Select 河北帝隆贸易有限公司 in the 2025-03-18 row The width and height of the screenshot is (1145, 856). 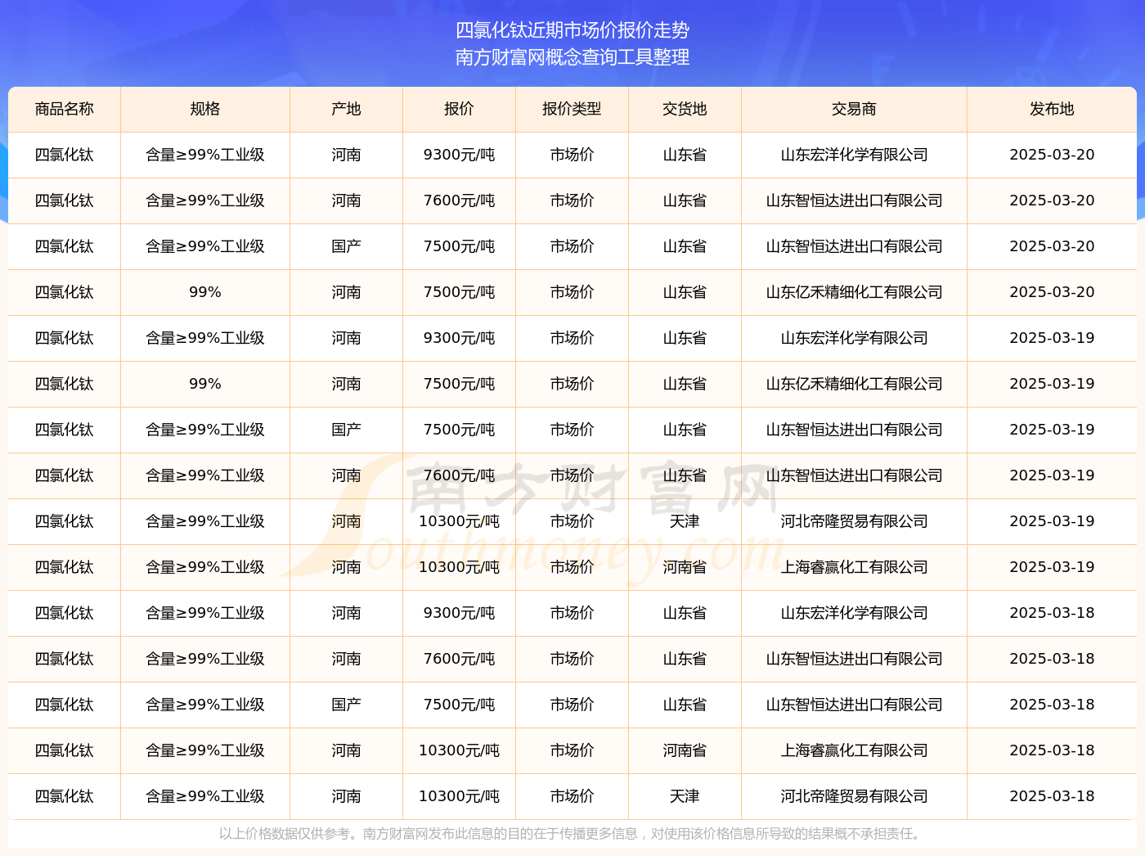854,796
